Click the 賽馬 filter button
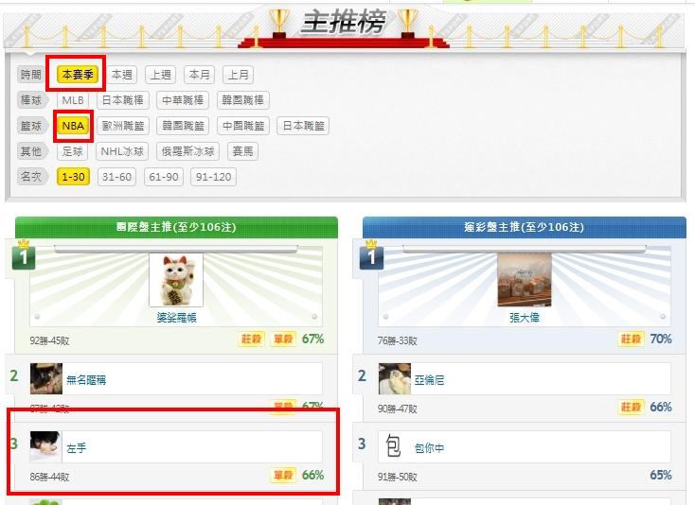The width and height of the screenshot is (695, 505). 243,151
